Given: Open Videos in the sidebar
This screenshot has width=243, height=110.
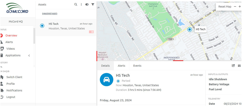Looking at the screenshot, I should click(x=11, y=49).
